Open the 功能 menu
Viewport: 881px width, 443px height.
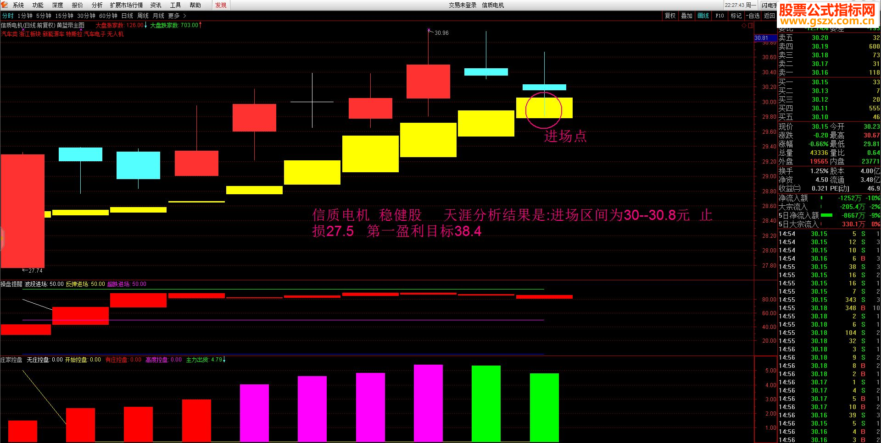point(38,5)
